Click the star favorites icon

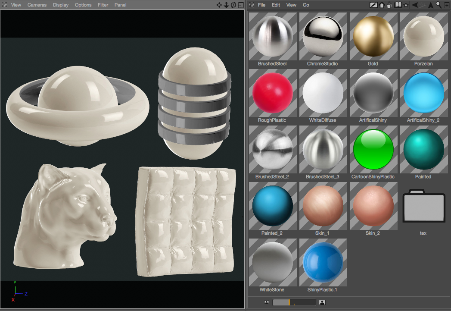406,5
